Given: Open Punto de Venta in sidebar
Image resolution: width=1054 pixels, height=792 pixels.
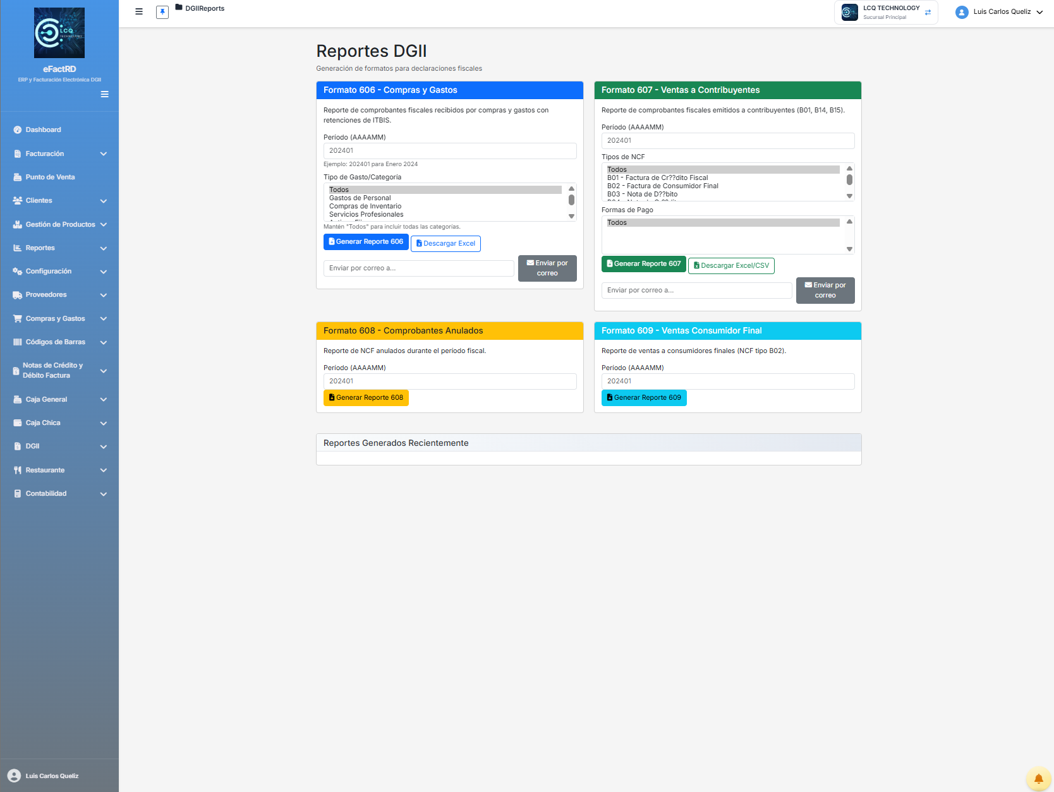Looking at the screenshot, I should coord(50,177).
